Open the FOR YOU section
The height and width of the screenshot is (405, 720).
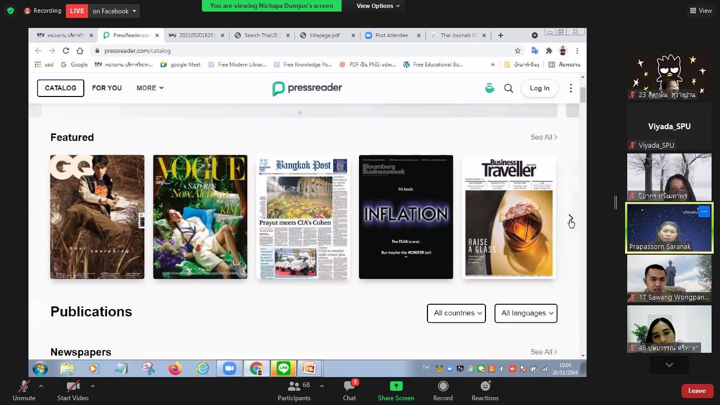click(x=107, y=88)
